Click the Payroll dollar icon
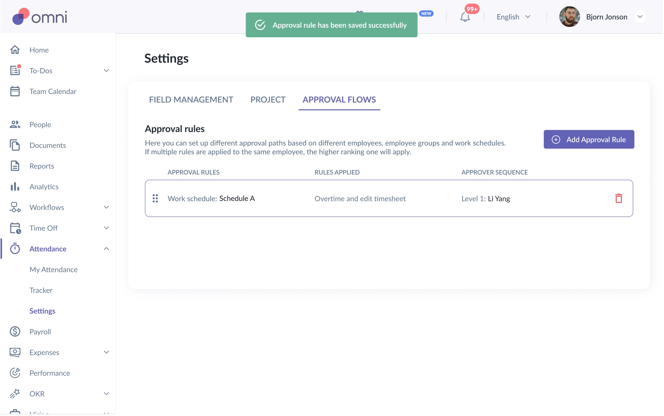 [x=15, y=331]
